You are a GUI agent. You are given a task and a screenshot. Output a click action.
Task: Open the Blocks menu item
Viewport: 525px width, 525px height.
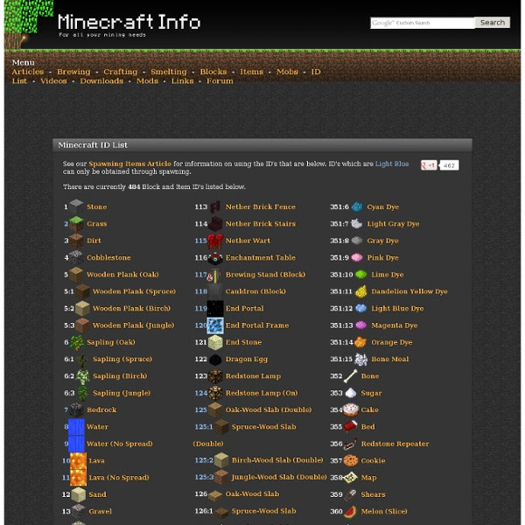(x=213, y=72)
